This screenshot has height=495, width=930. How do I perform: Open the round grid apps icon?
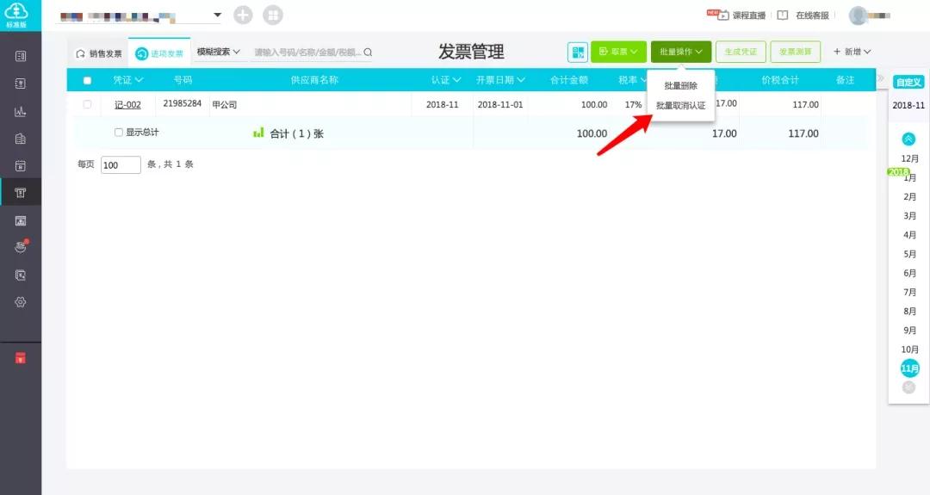(273, 15)
